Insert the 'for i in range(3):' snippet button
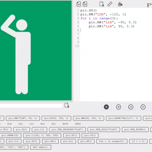The height and width of the screenshot is (152, 152). [x=112, y=141]
